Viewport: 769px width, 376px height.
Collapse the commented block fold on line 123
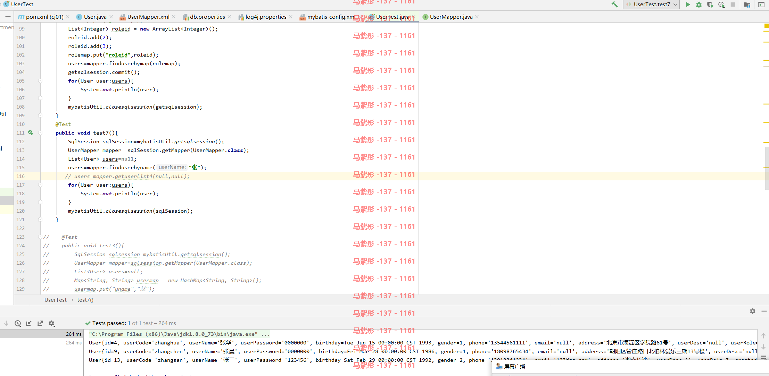point(40,237)
